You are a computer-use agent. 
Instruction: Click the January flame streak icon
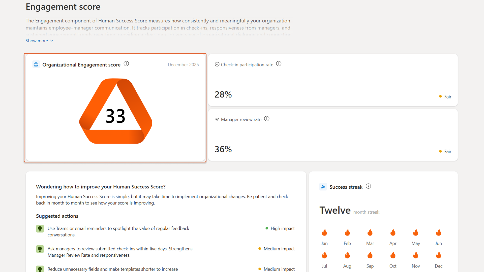coord(324,233)
